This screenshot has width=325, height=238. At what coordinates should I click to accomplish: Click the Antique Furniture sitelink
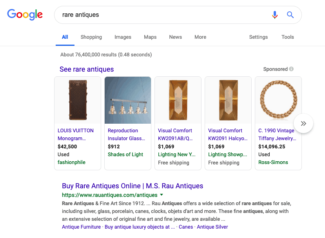click(x=81, y=227)
